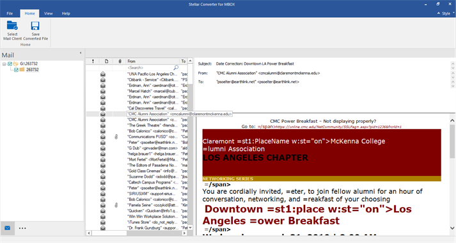Select email from "Marcel Hatch"

[x=153, y=91]
